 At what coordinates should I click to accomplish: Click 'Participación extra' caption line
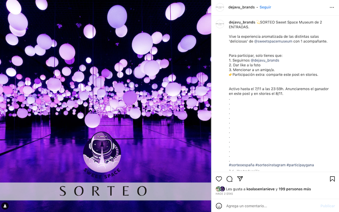(273, 75)
